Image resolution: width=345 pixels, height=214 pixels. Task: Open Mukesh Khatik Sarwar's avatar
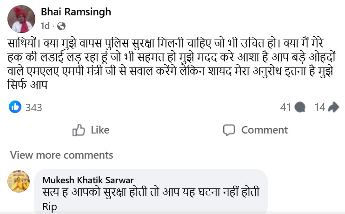(19, 181)
